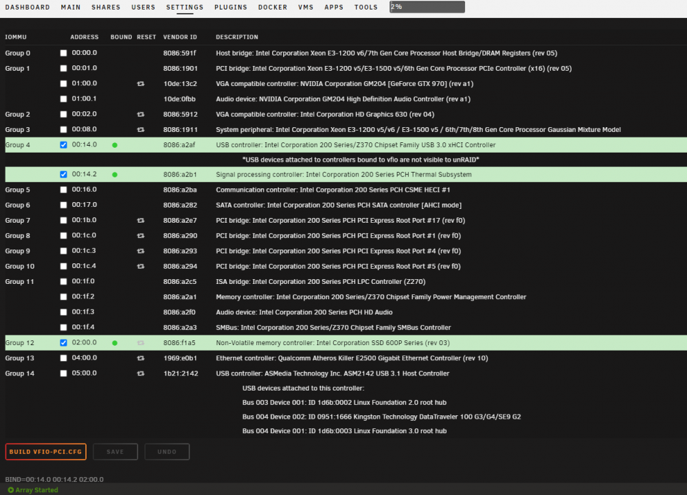Screen dimensions: 687x495
Task: Click the Undo button
Action: pyautogui.click(x=167, y=452)
